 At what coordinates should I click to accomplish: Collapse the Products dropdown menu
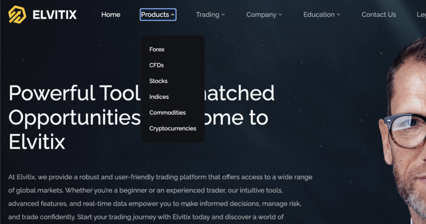pyautogui.click(x=158, y=15)
